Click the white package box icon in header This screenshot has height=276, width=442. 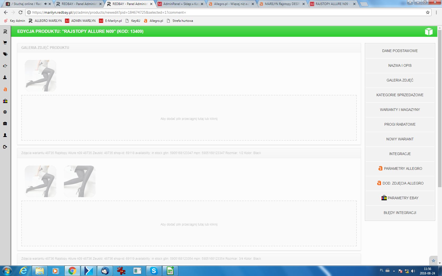tap(429, 32)
